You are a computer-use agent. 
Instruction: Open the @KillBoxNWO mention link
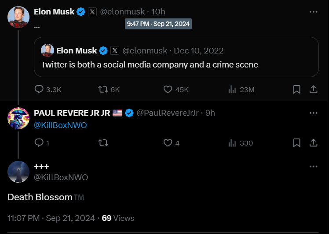pos(60,125)
